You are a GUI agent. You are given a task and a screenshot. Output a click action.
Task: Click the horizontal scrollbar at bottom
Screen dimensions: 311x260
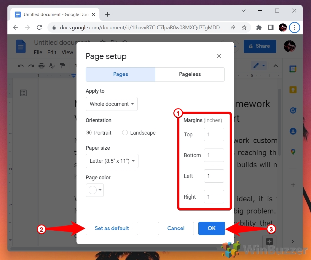coord(114,248)
